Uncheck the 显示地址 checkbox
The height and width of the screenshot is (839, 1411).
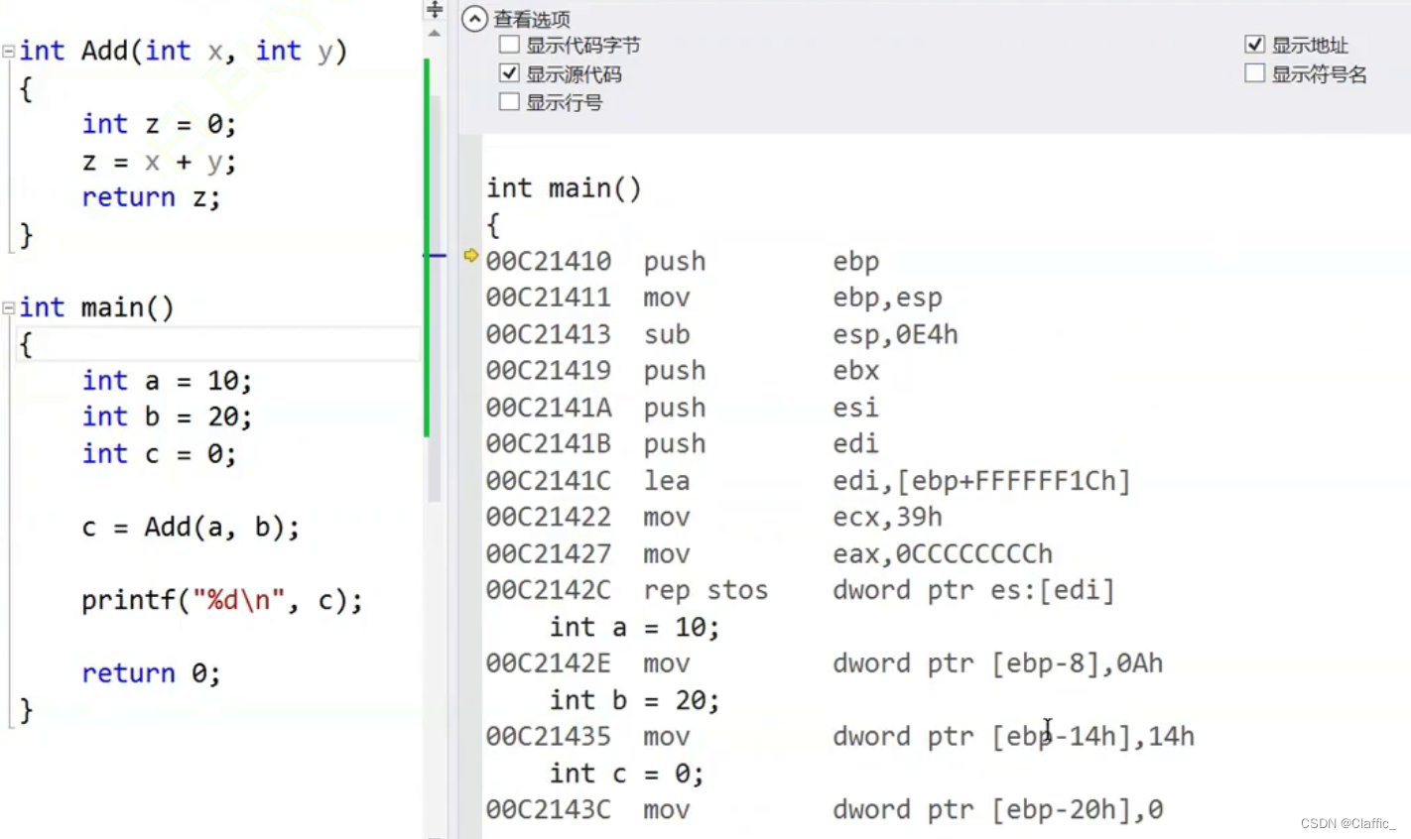coord(1254,45)
